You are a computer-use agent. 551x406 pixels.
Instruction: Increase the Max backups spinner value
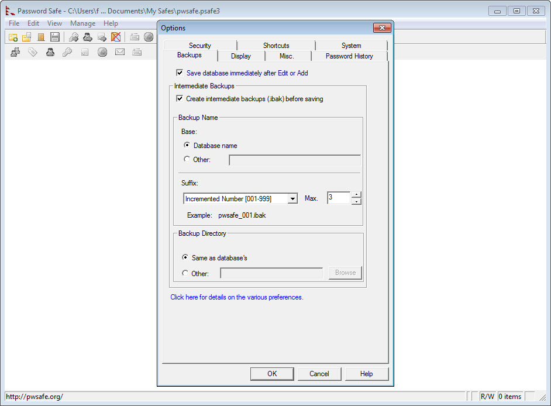tap(356, 194)
